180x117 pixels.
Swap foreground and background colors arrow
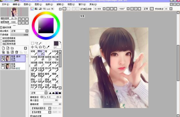(60, 43)
